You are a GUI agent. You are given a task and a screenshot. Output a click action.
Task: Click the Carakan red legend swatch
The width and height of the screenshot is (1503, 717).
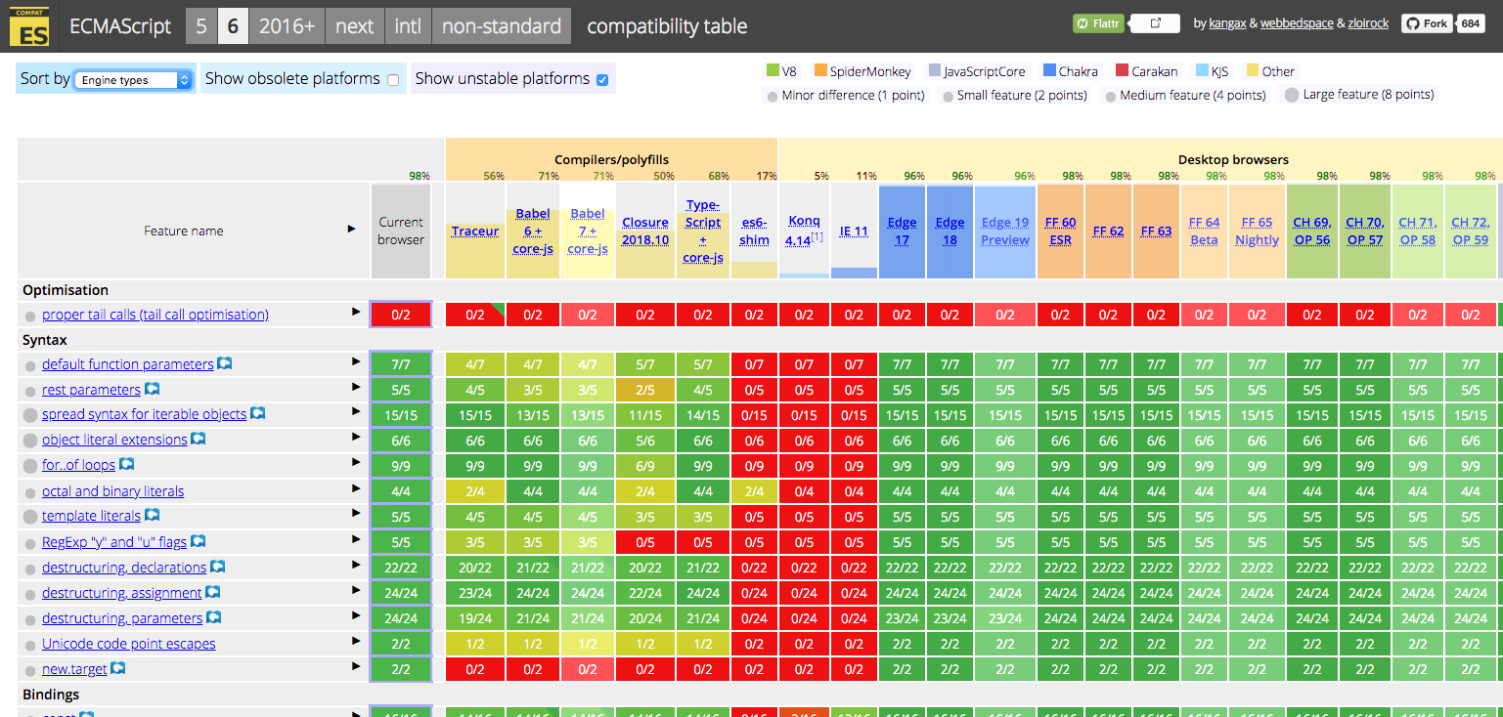click(x=1123, y=70)
